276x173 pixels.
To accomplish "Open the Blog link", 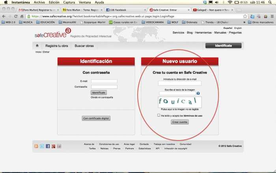I will tap(190, 33).
